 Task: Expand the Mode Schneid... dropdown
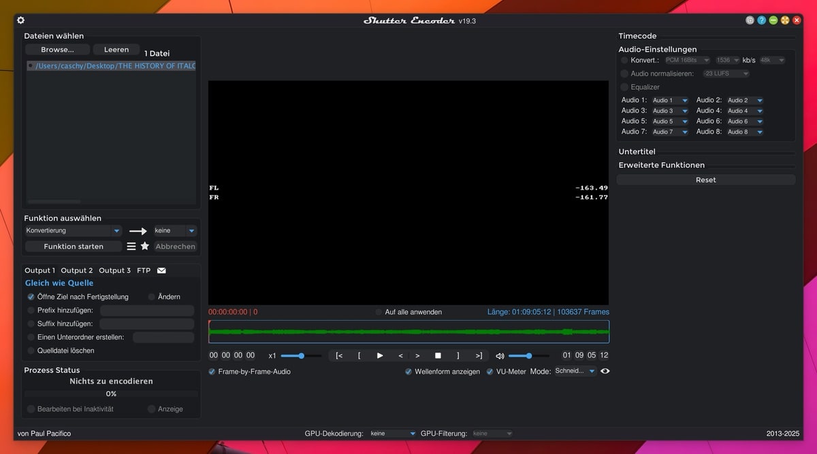[x=575, y=371]
